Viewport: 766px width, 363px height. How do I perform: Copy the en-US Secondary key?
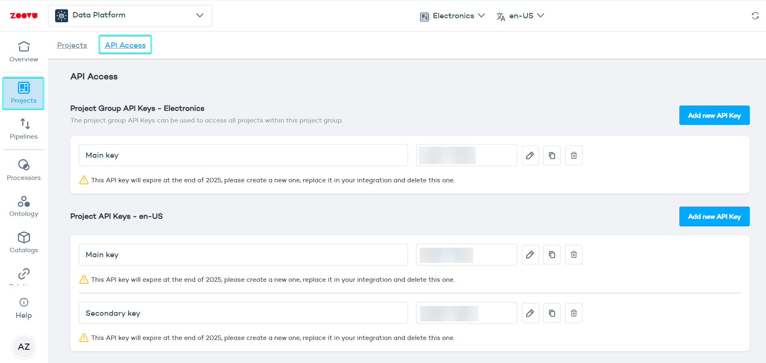552,313
